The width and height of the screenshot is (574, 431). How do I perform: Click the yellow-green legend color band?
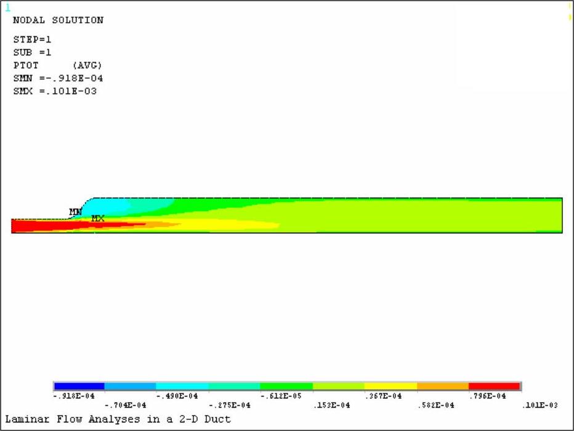(x=339, y=386)
